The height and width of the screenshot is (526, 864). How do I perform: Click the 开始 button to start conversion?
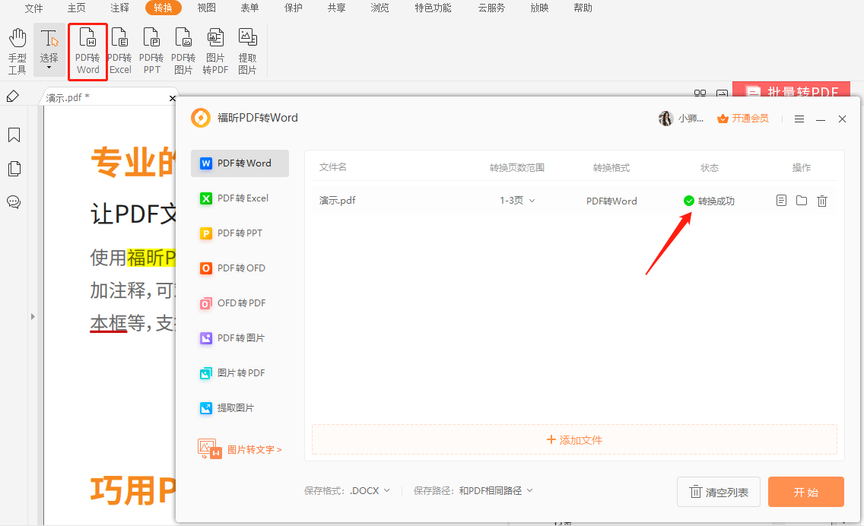805,492
